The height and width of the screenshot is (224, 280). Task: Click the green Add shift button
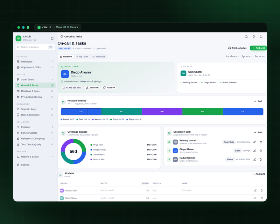(258, 48)
